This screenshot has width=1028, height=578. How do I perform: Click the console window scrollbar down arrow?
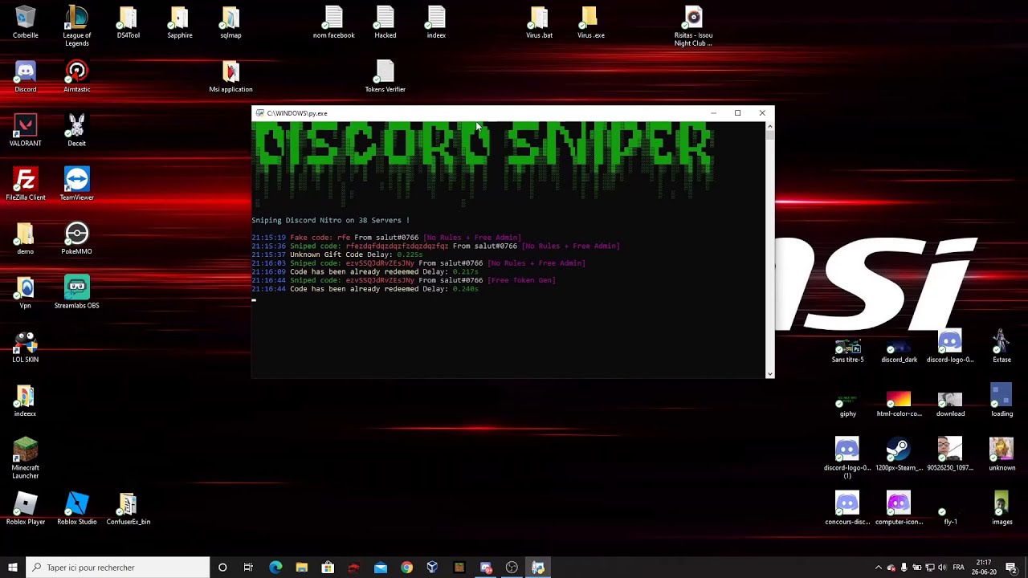[770, 373]
